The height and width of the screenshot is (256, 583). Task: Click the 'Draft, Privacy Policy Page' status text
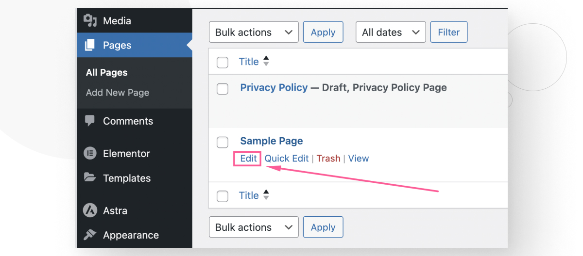pos(384,87)
